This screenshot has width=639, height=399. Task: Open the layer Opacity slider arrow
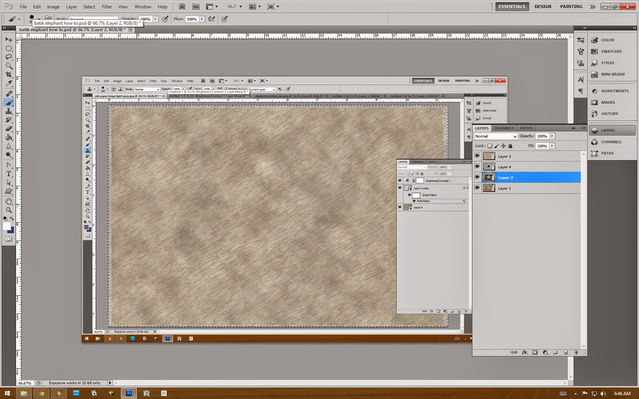pyautogui.click(x=552, y=136)
